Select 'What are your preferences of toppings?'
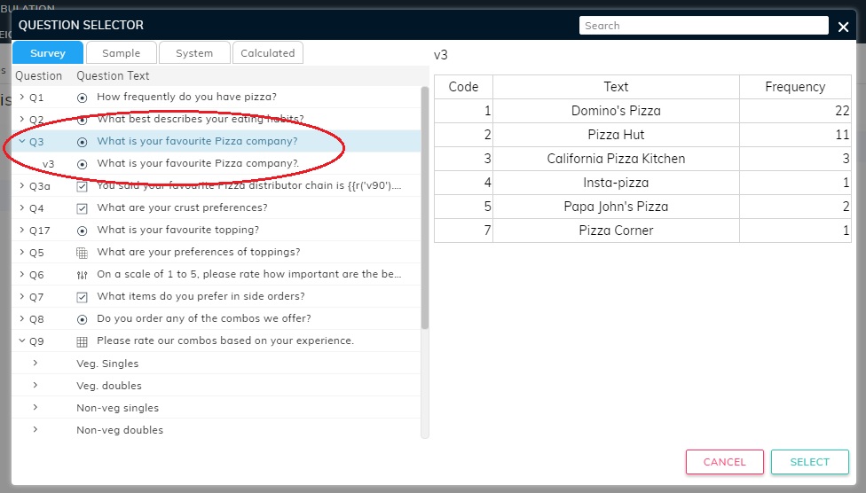This screenshot has width=866, height=493. 199,252
